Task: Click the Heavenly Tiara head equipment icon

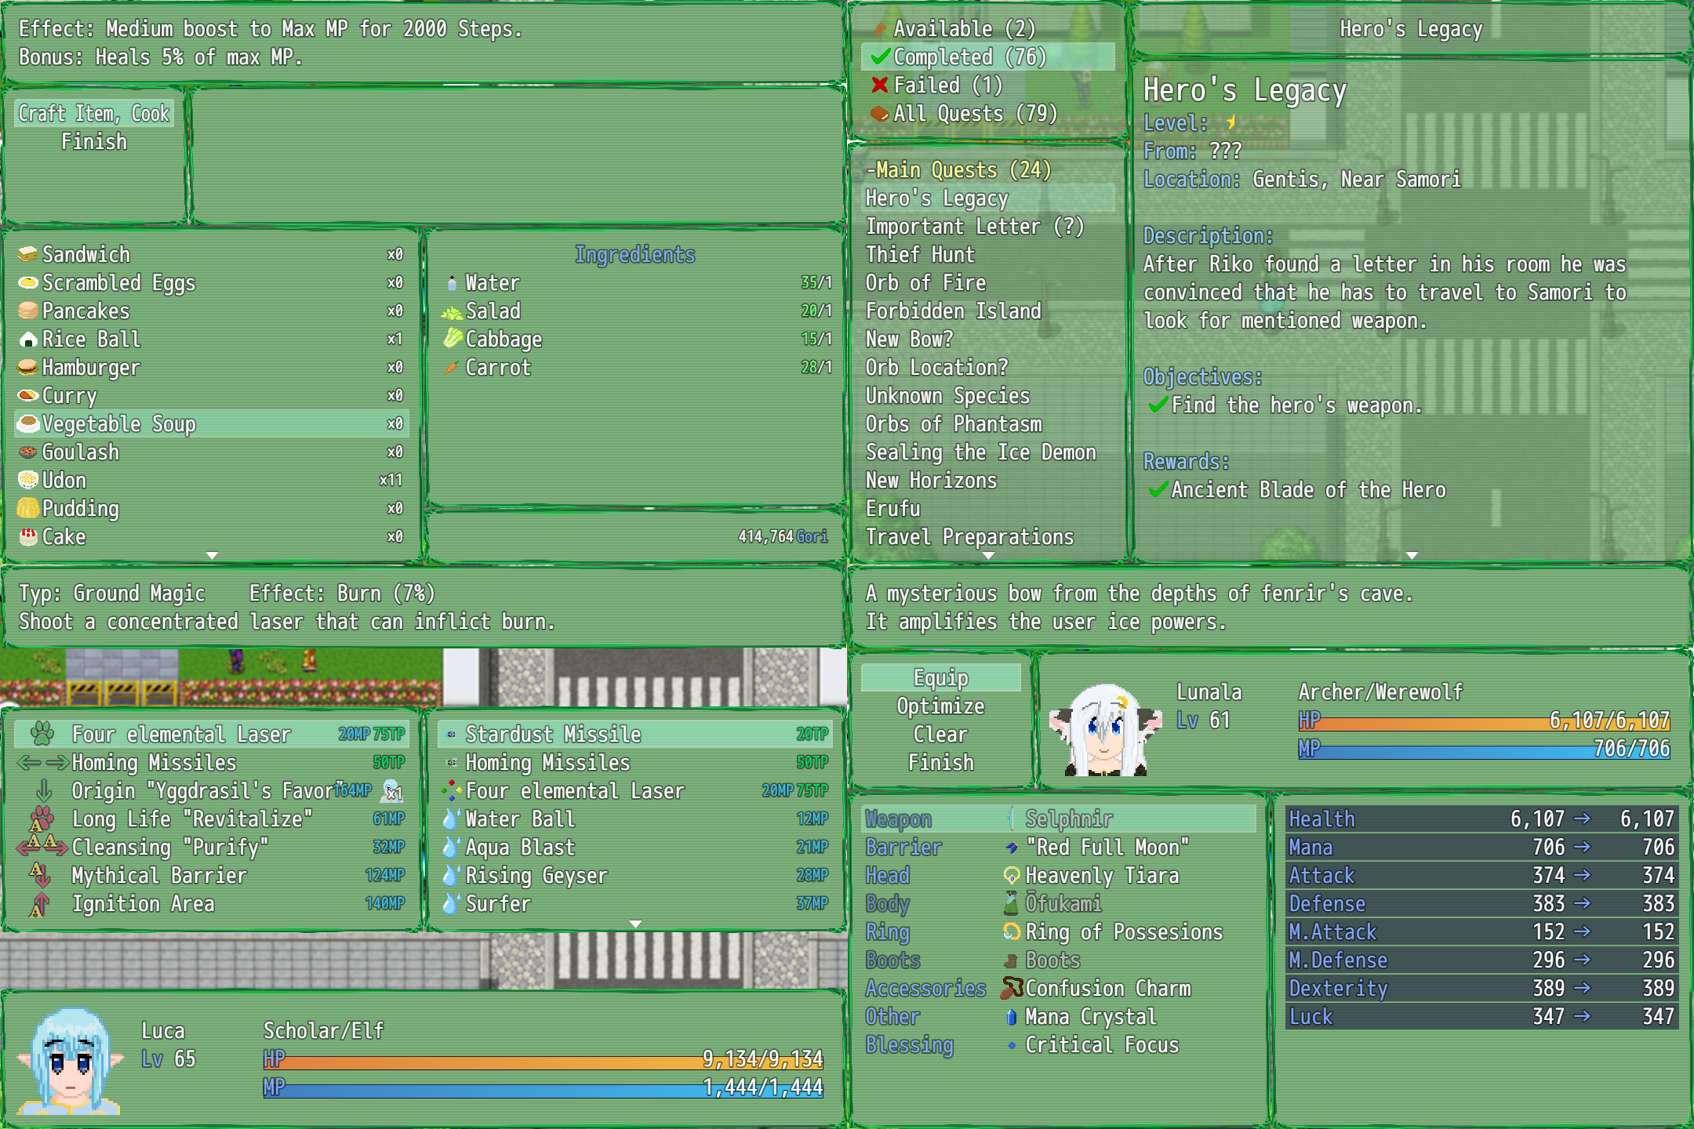Action: pyautogui.click(x=1012, y=876)
